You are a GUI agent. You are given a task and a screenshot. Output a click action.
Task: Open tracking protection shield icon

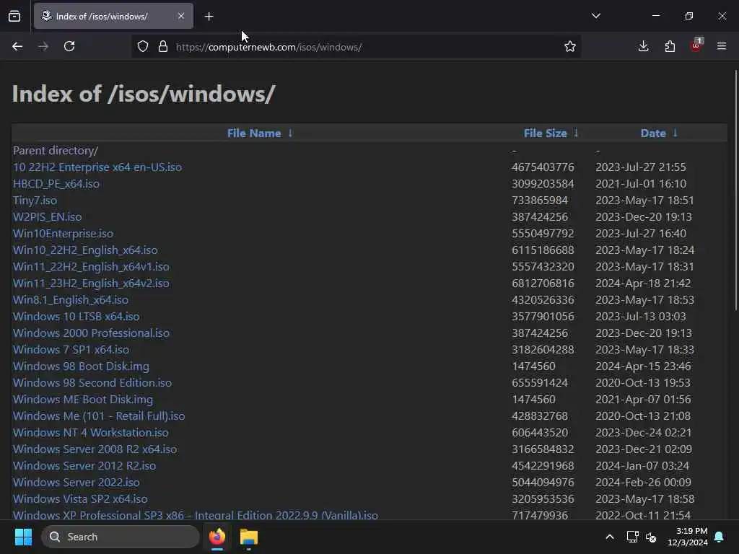click(x=143, y=47)
